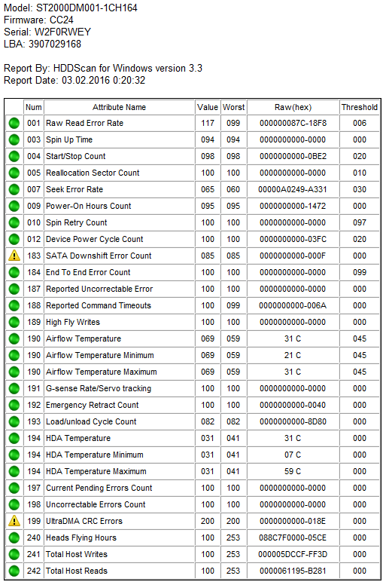Click the Attribute Name column header
This screenshot has height=585, width=386.
point(119,107)
